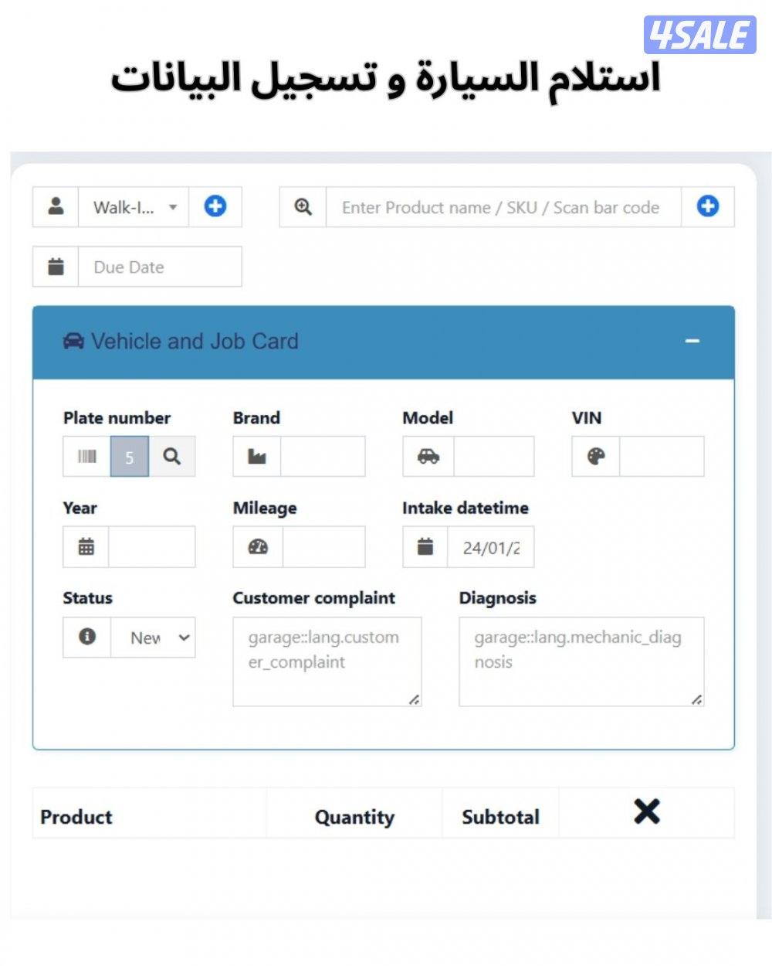Click the add product plus icon

tap(707, 206)
